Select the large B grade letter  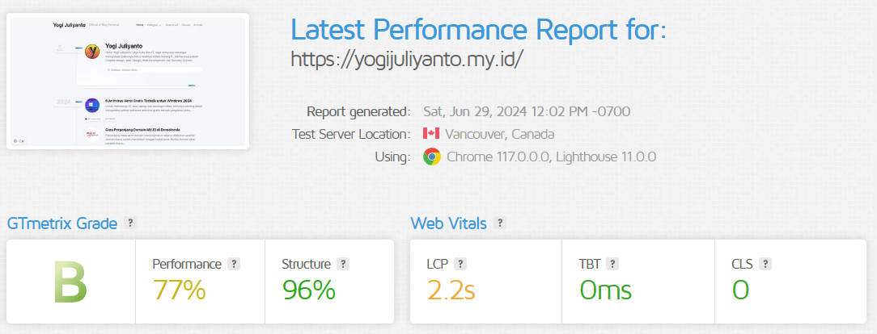70,282
